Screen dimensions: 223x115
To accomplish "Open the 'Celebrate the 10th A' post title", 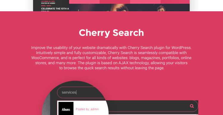I will point(55,9).
